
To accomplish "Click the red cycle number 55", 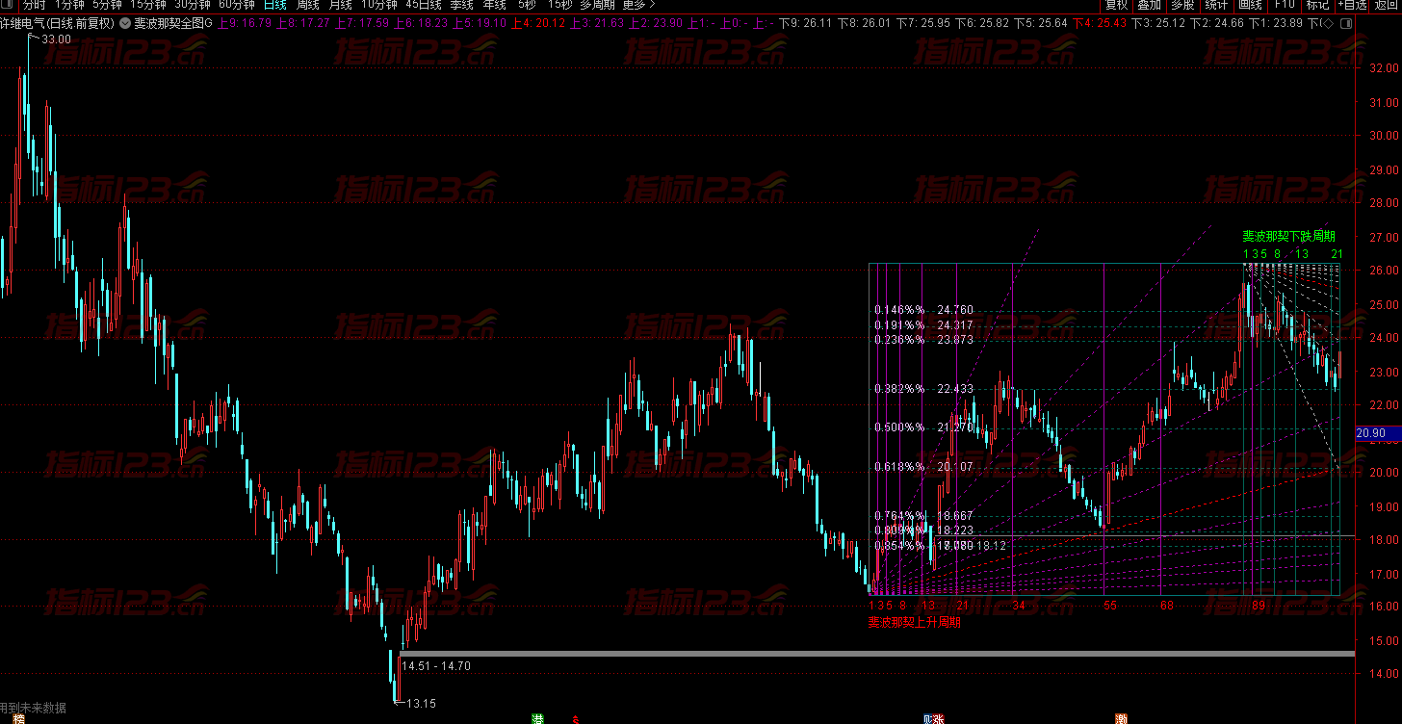I will point(1110,606).
